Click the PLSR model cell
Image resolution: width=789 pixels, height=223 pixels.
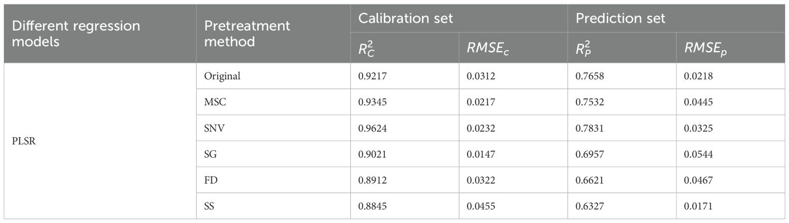coord(22,141)
